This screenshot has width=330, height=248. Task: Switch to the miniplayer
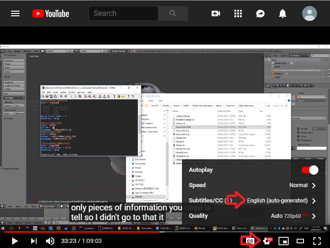pyautogui.click(x=284, y=241)
